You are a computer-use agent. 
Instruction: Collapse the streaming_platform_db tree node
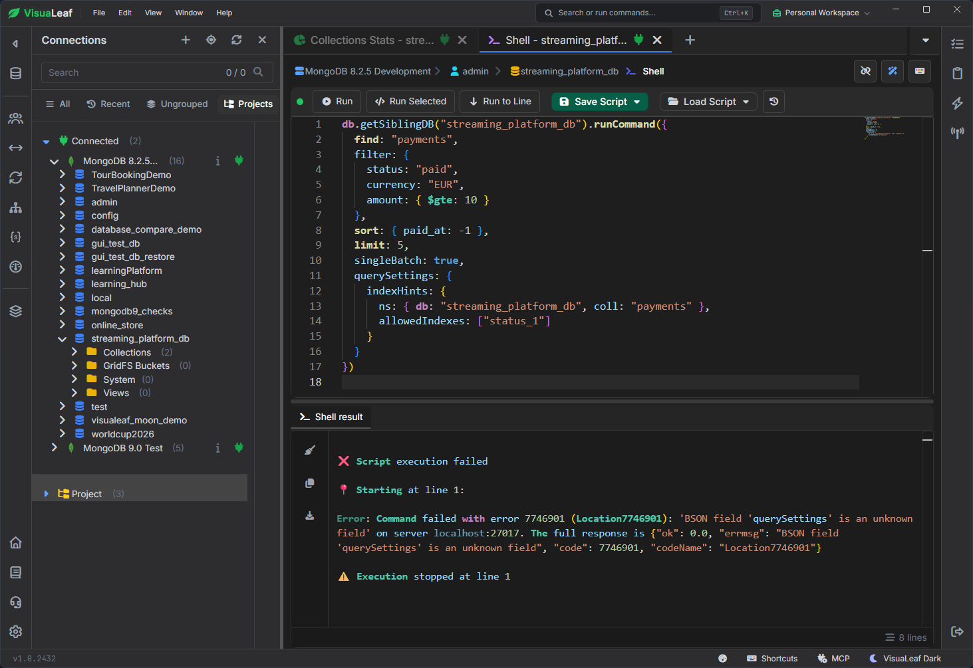click(x=63, y=339)
